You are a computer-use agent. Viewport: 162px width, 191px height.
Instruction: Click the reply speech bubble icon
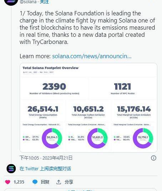point(35,182)
